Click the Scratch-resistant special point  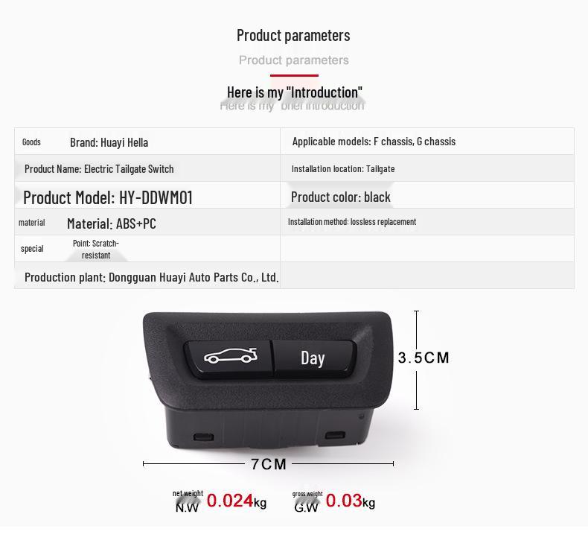96,249
